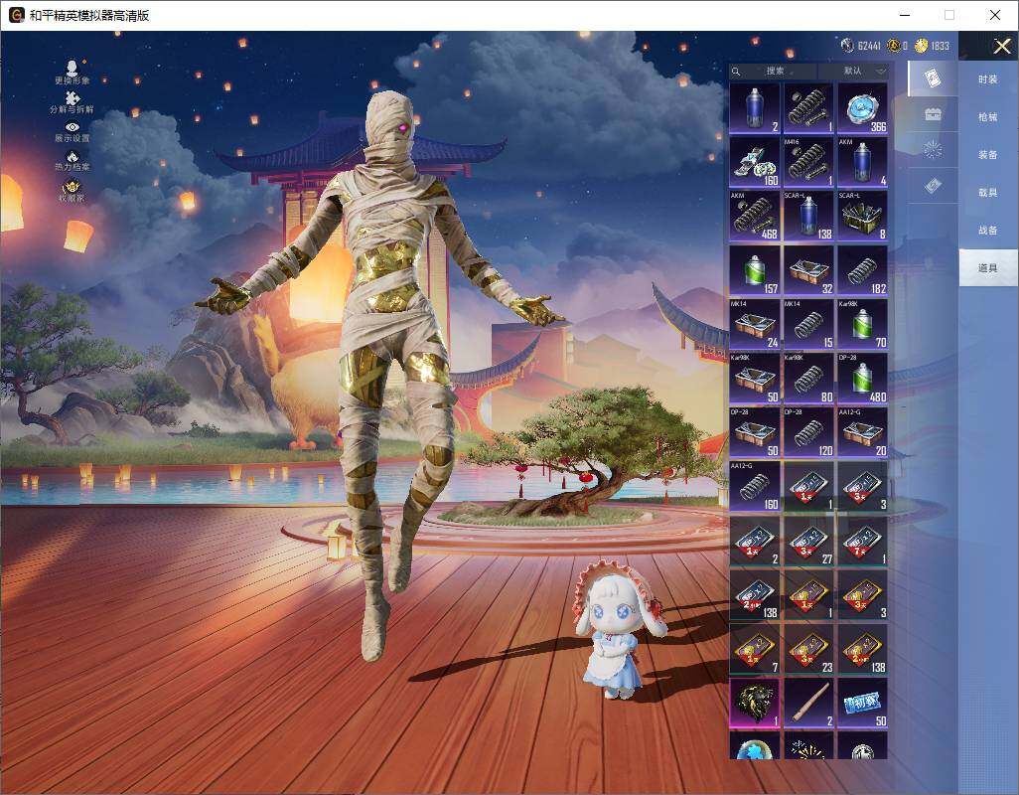This screenshot has width=1019, height=795.
Task: Select the black lion head item
Action: click(x=755, y=703)
